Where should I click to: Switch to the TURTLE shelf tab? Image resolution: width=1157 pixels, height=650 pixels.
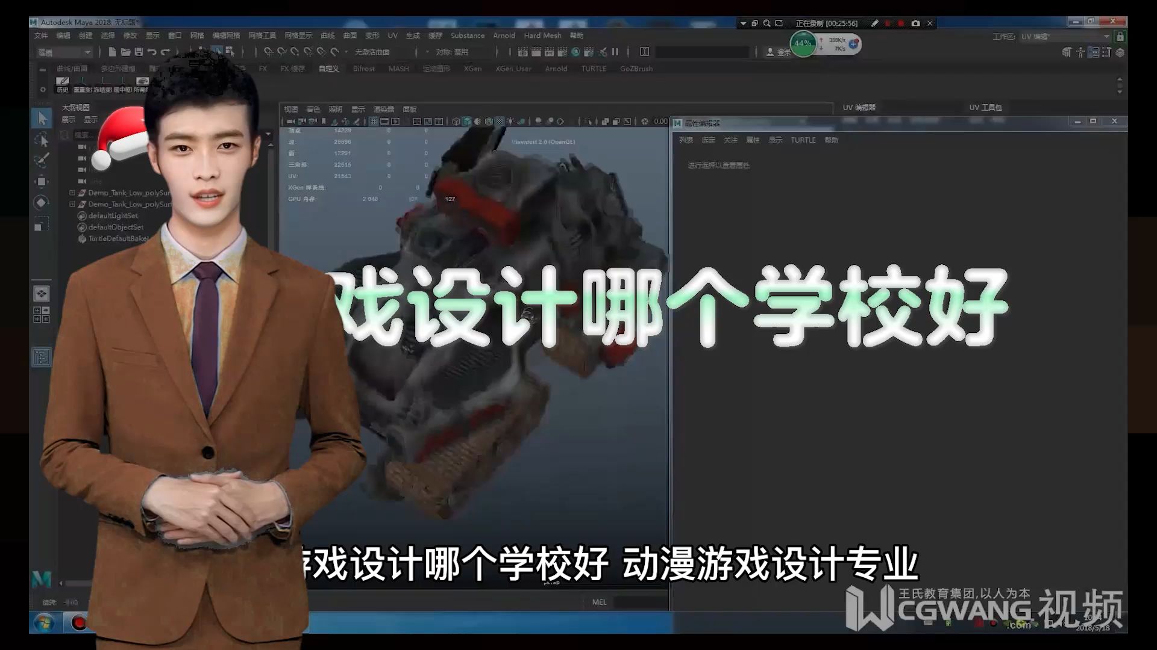[x=594, y=69]
